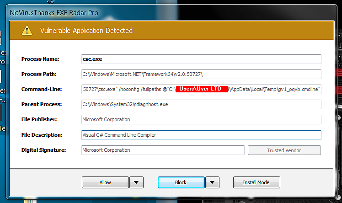Click the NoVirusThanks EXE Radar Pro title bar

click(x=171, y=13)
